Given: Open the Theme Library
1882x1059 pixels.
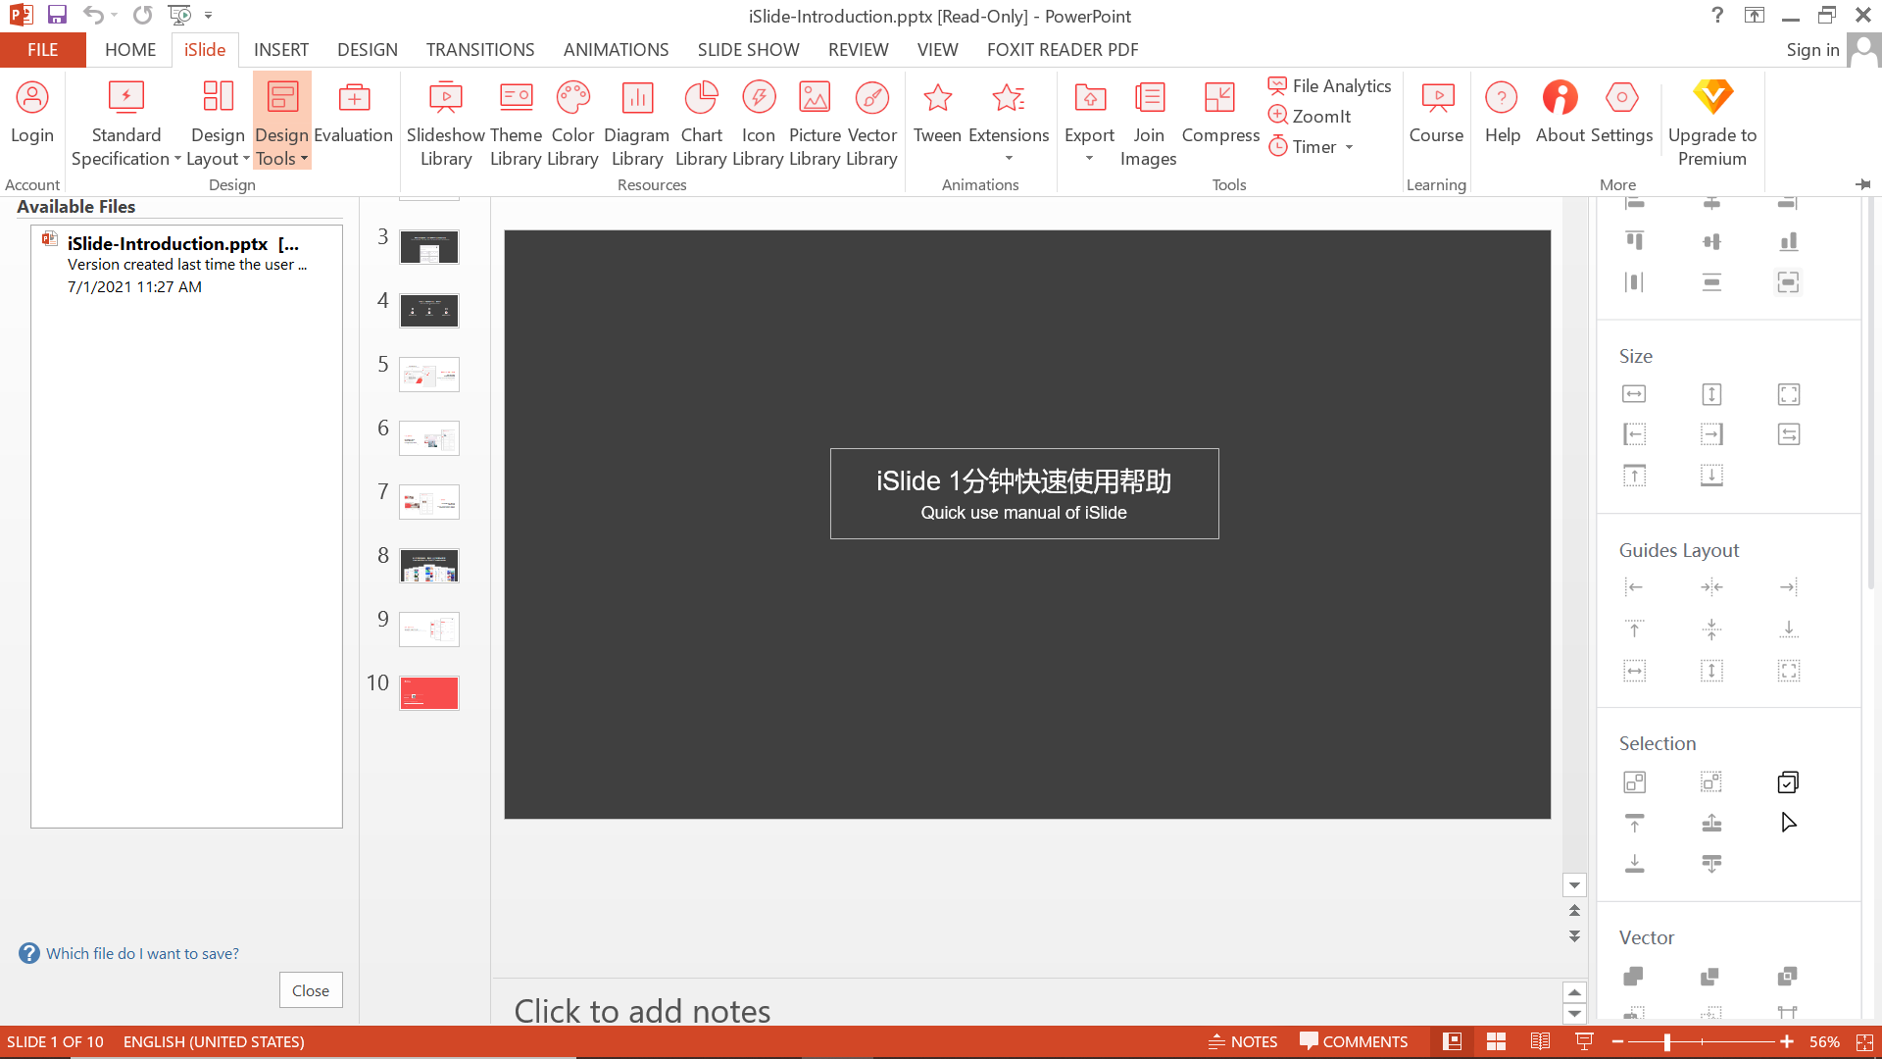Looking at the screenshot, I should point(516,124).
